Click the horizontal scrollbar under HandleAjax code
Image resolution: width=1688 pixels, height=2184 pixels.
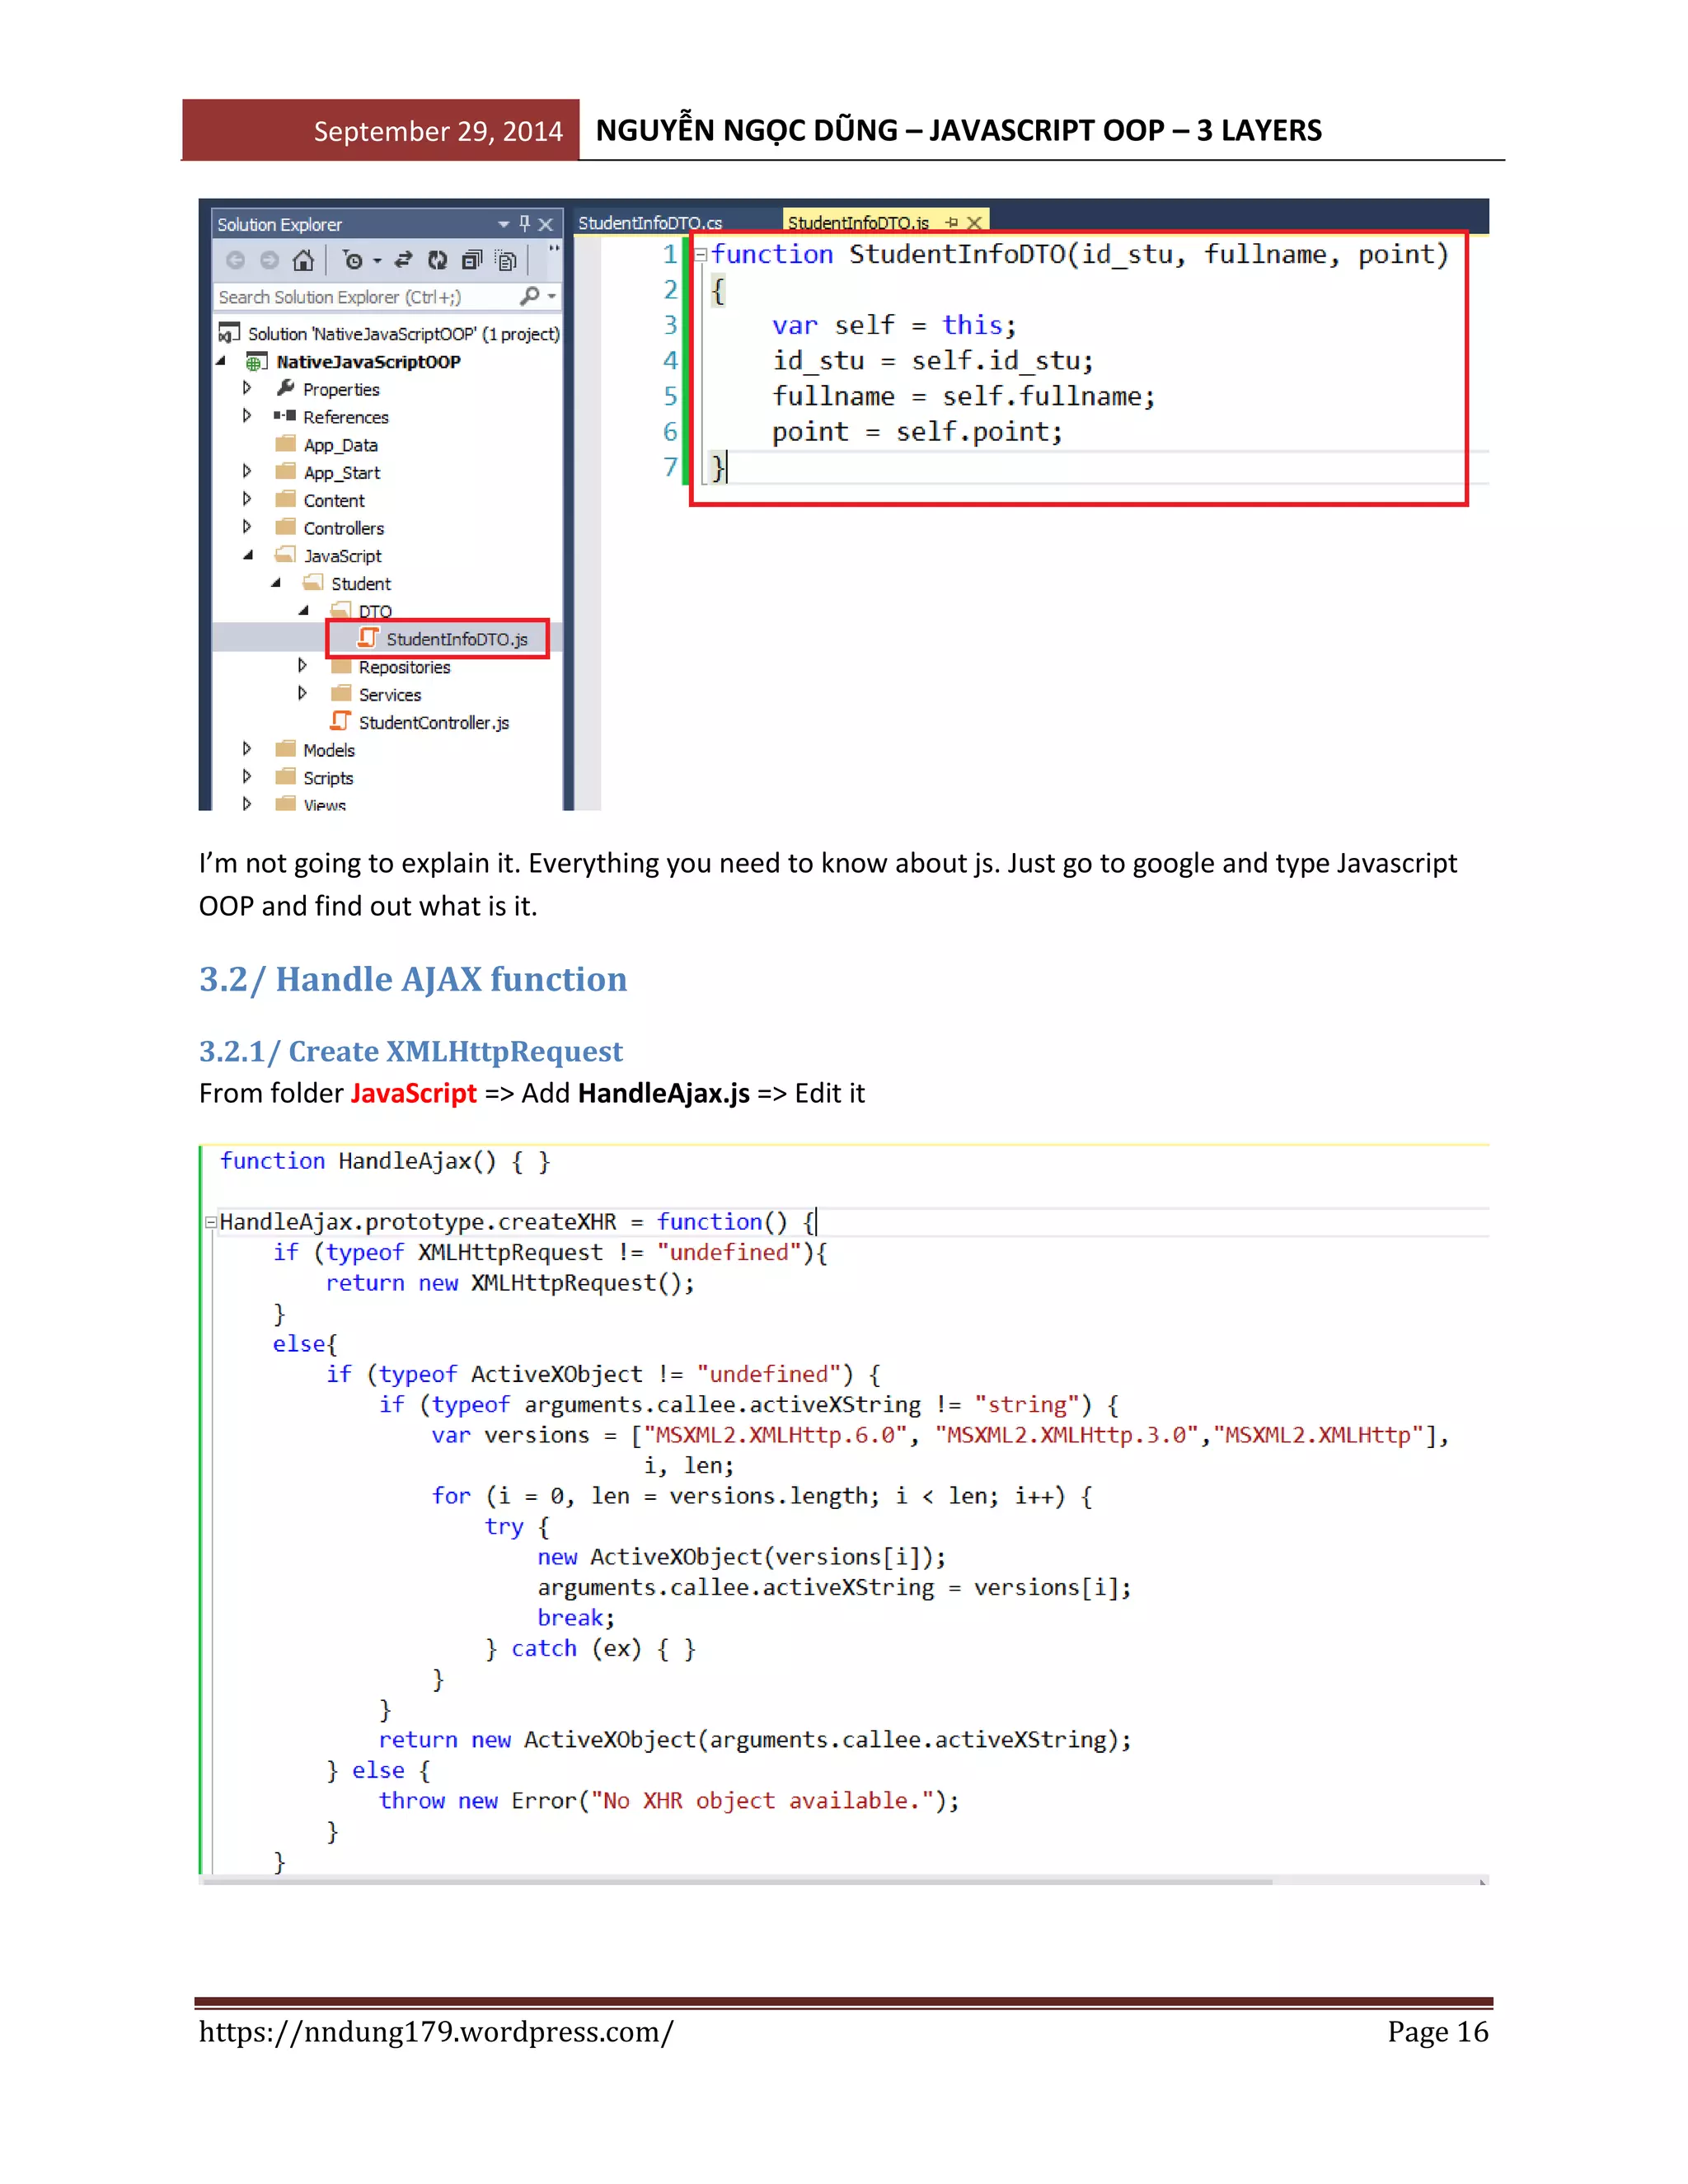click(740, 1881)
